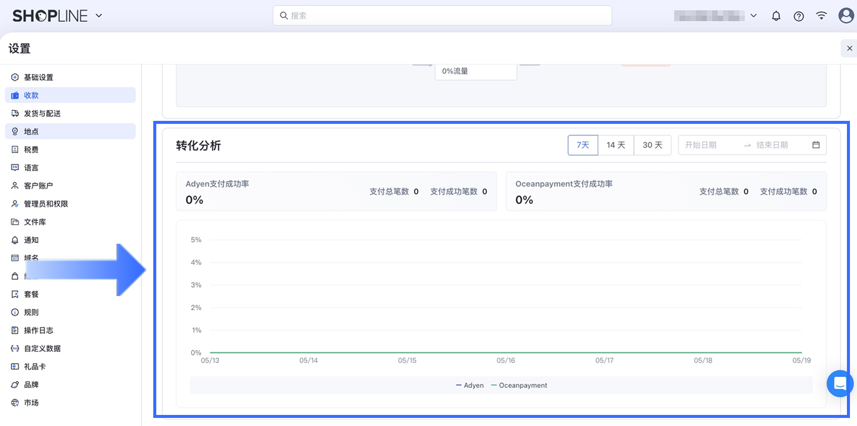Open 税费 settings
Screen dimensions: 857x426
(x=70, y=150)
